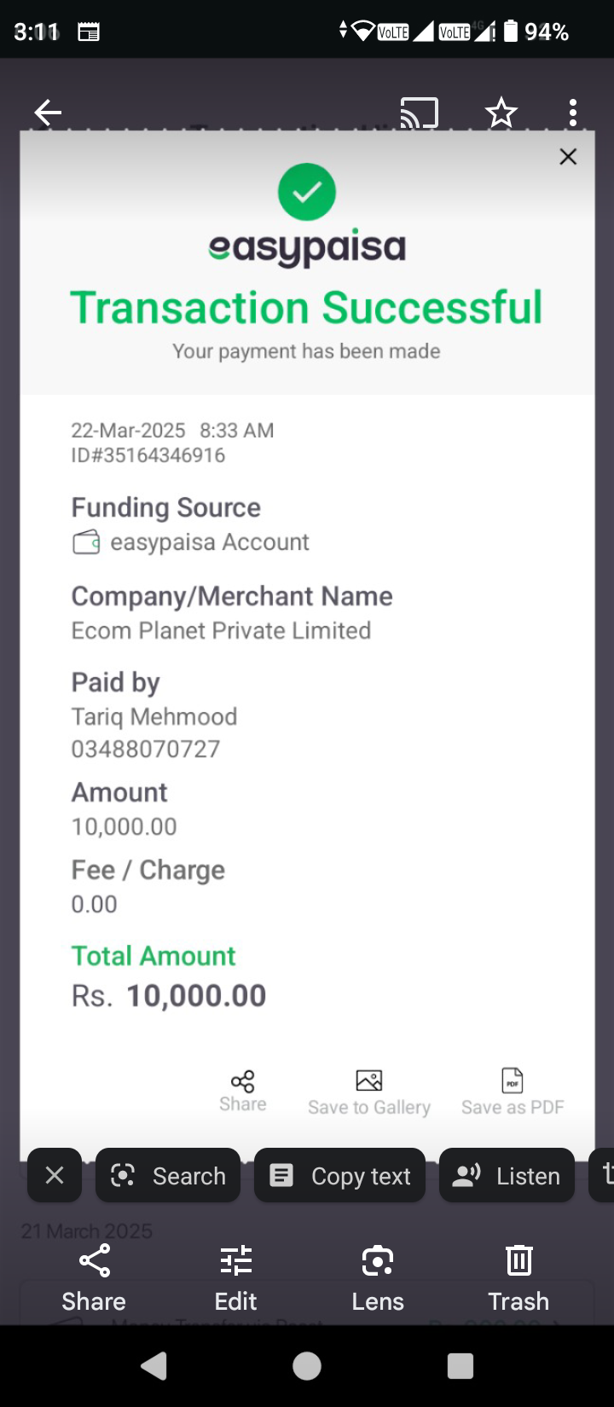Select Save to Gallery icon
This screenshot has width=614, height=1407.
coord(368,1080)
